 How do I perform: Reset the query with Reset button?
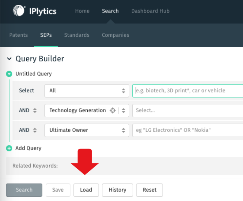click(x=150, y=190)
